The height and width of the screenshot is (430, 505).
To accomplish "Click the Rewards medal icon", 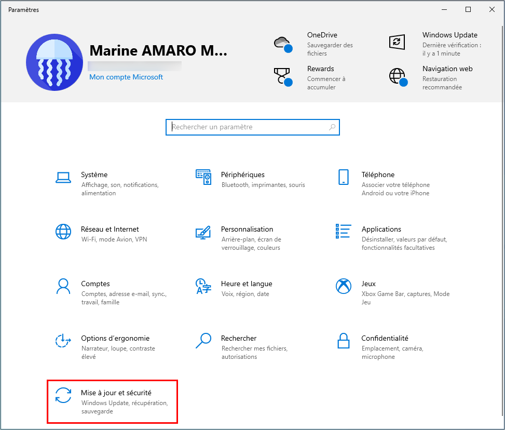I will pyautogui.click(x=283, y=77).
